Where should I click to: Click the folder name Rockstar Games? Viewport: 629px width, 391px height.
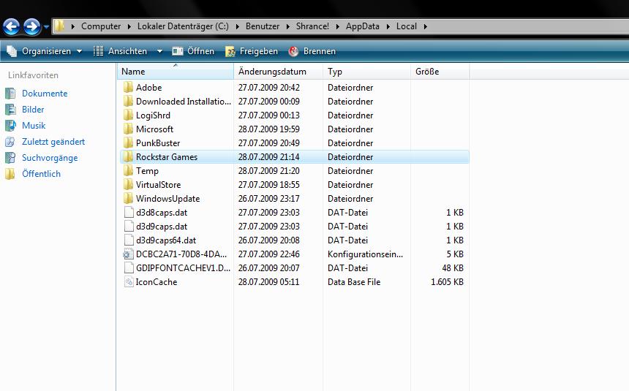pos(167,157)
